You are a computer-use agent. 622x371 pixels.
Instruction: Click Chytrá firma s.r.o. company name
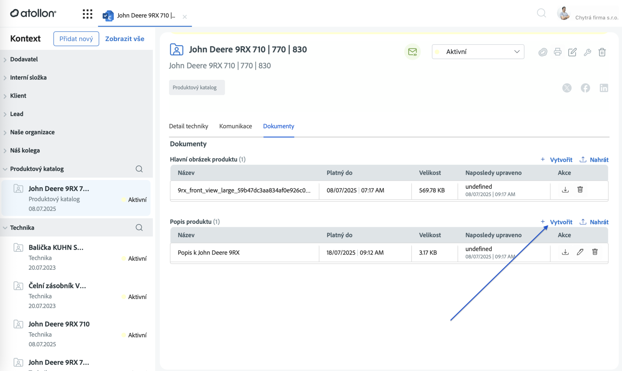pos(596,17)
